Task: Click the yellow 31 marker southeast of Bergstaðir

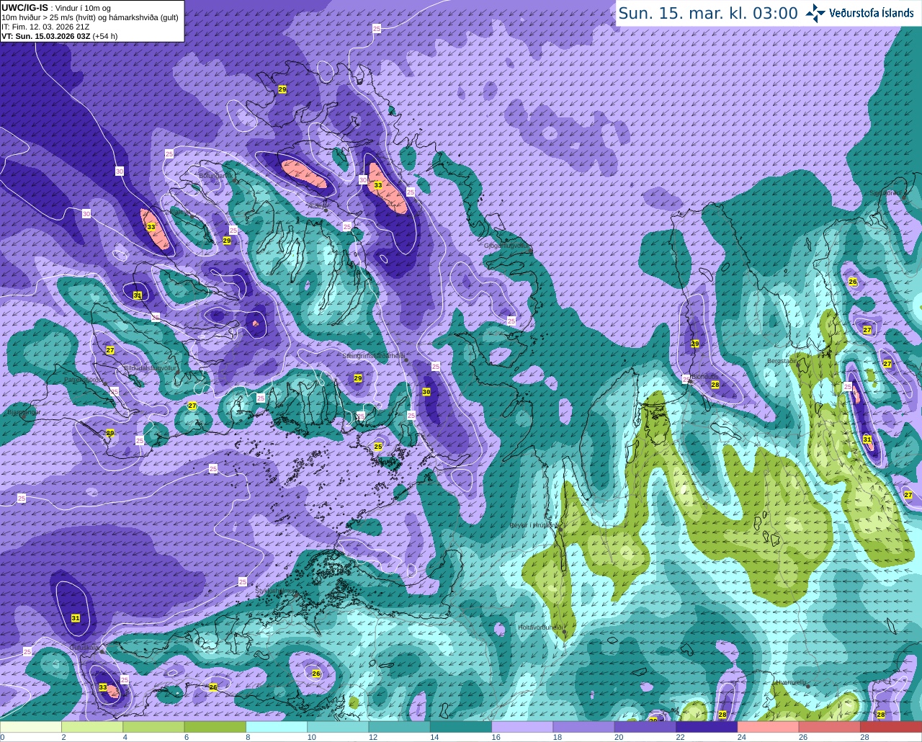Action: click(867, 439)
